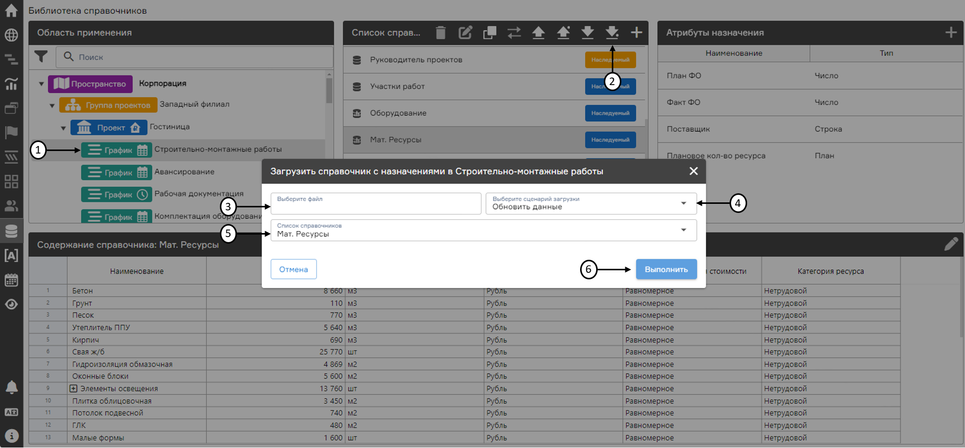Viewport: 965px width, 448px height.
Task: Click the Плитка облицовочная cell
Action: (136, 401)
